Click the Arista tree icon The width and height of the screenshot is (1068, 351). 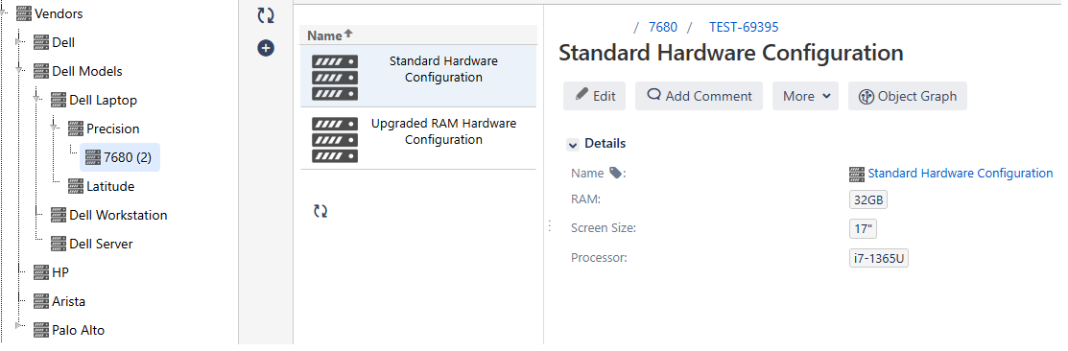tap(41, 301)
